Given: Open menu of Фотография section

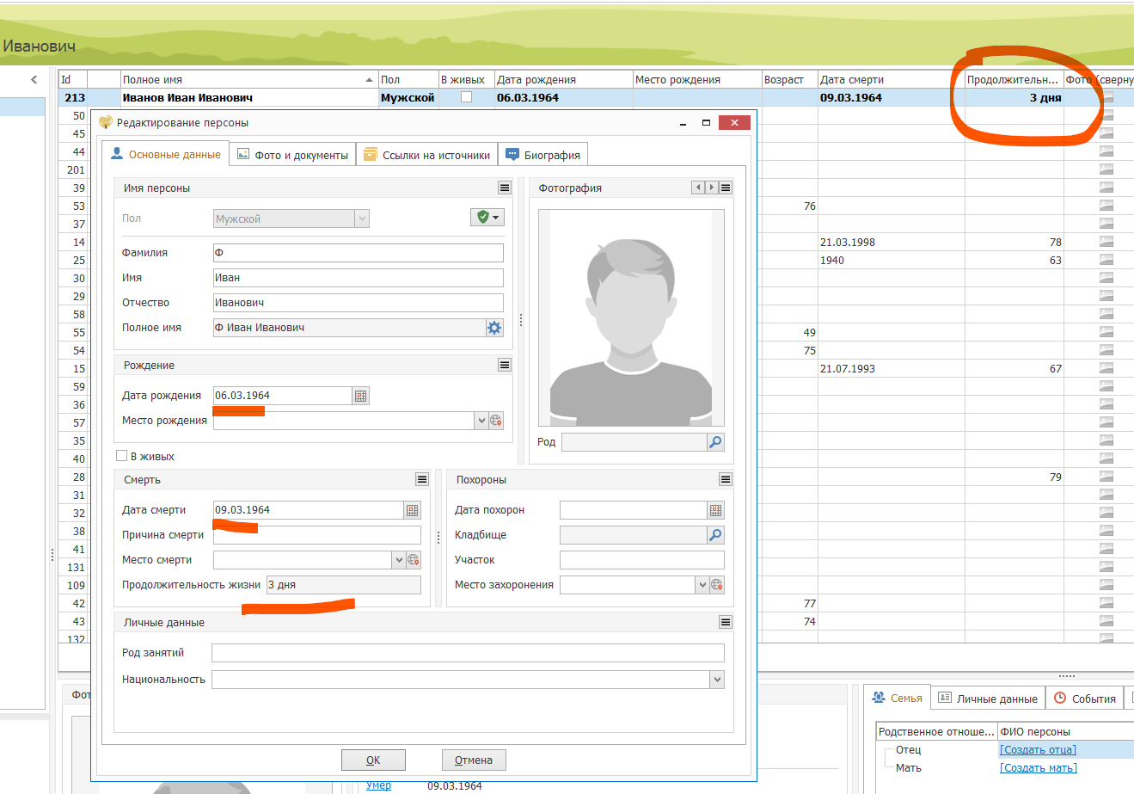Looking at the screenshot, I should 726,188.
